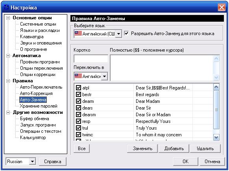This screenshot has width=229, height=171.
Task: Select 'Клавиатура' in the settings tree
Action: coord(32,37)
